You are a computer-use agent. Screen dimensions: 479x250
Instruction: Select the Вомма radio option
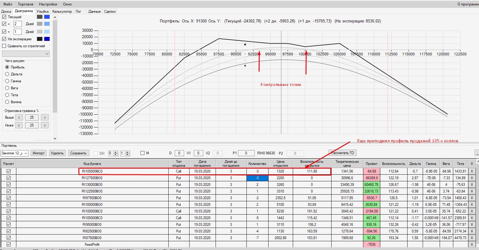[7, 102]
